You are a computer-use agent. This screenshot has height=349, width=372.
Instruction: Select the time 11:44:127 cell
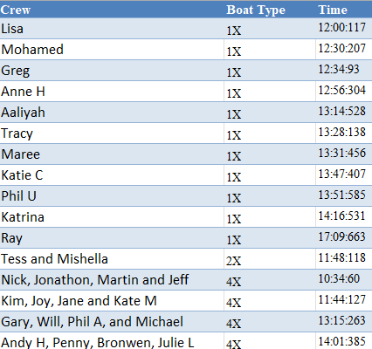pyautogui.click(x=344, y=301)
